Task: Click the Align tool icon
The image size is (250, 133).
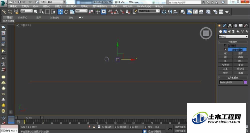Action: [175, 12]
